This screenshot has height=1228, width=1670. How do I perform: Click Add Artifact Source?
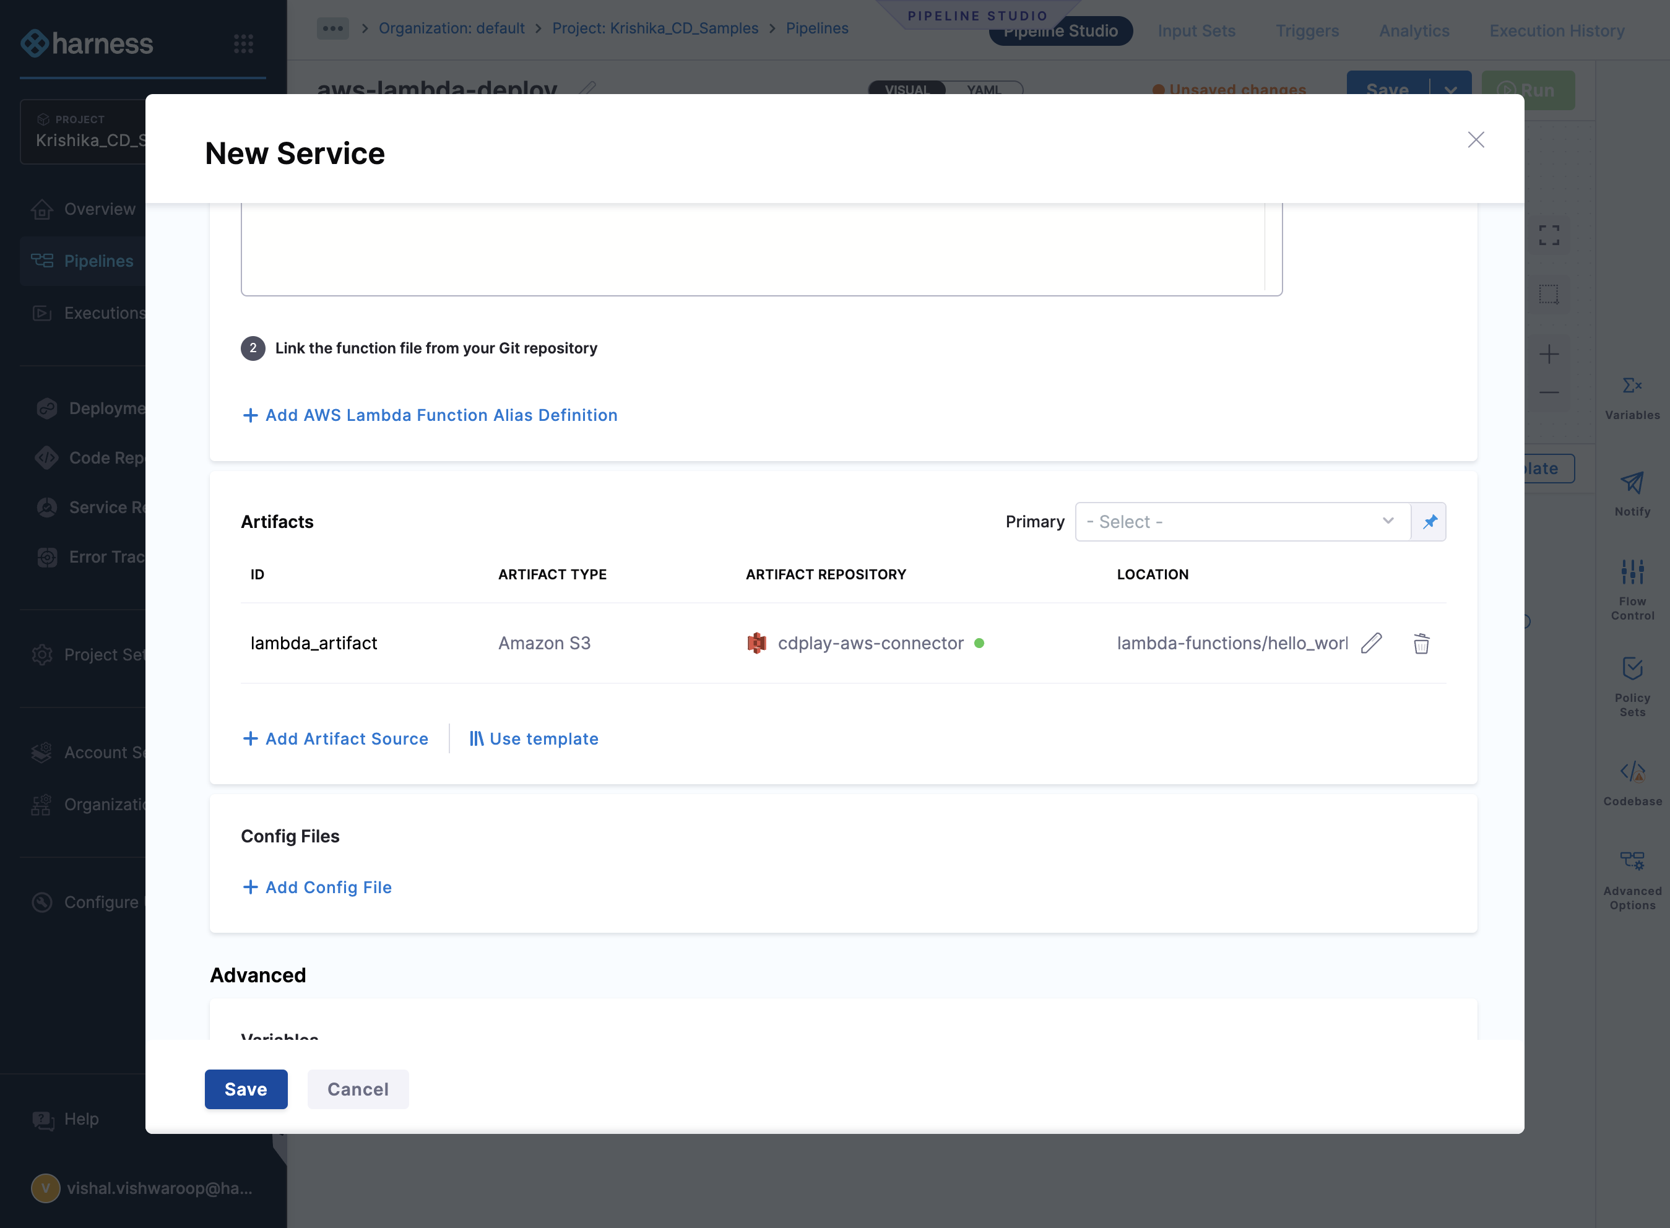336,738
